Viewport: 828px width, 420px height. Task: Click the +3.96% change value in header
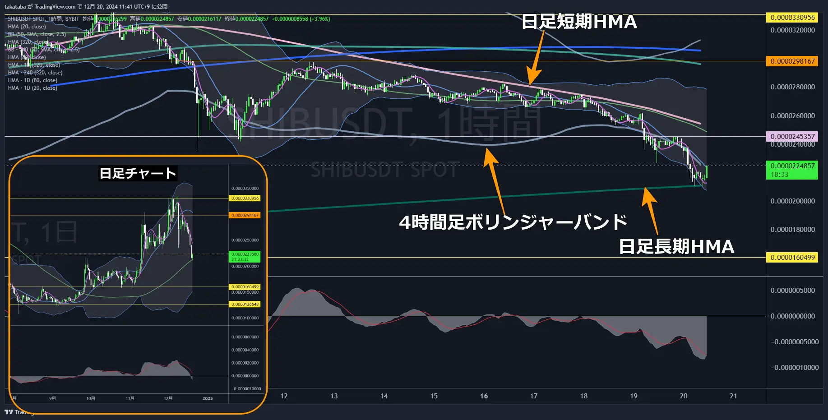(319, 19)
